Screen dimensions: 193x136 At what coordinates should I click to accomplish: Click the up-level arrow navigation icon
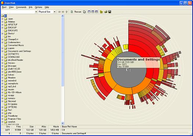tap(67, 12)
